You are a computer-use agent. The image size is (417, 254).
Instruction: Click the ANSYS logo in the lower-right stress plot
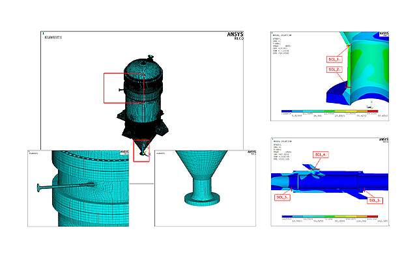coord(384,140)
